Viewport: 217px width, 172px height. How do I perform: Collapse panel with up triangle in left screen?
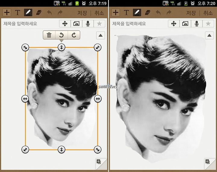100,35
